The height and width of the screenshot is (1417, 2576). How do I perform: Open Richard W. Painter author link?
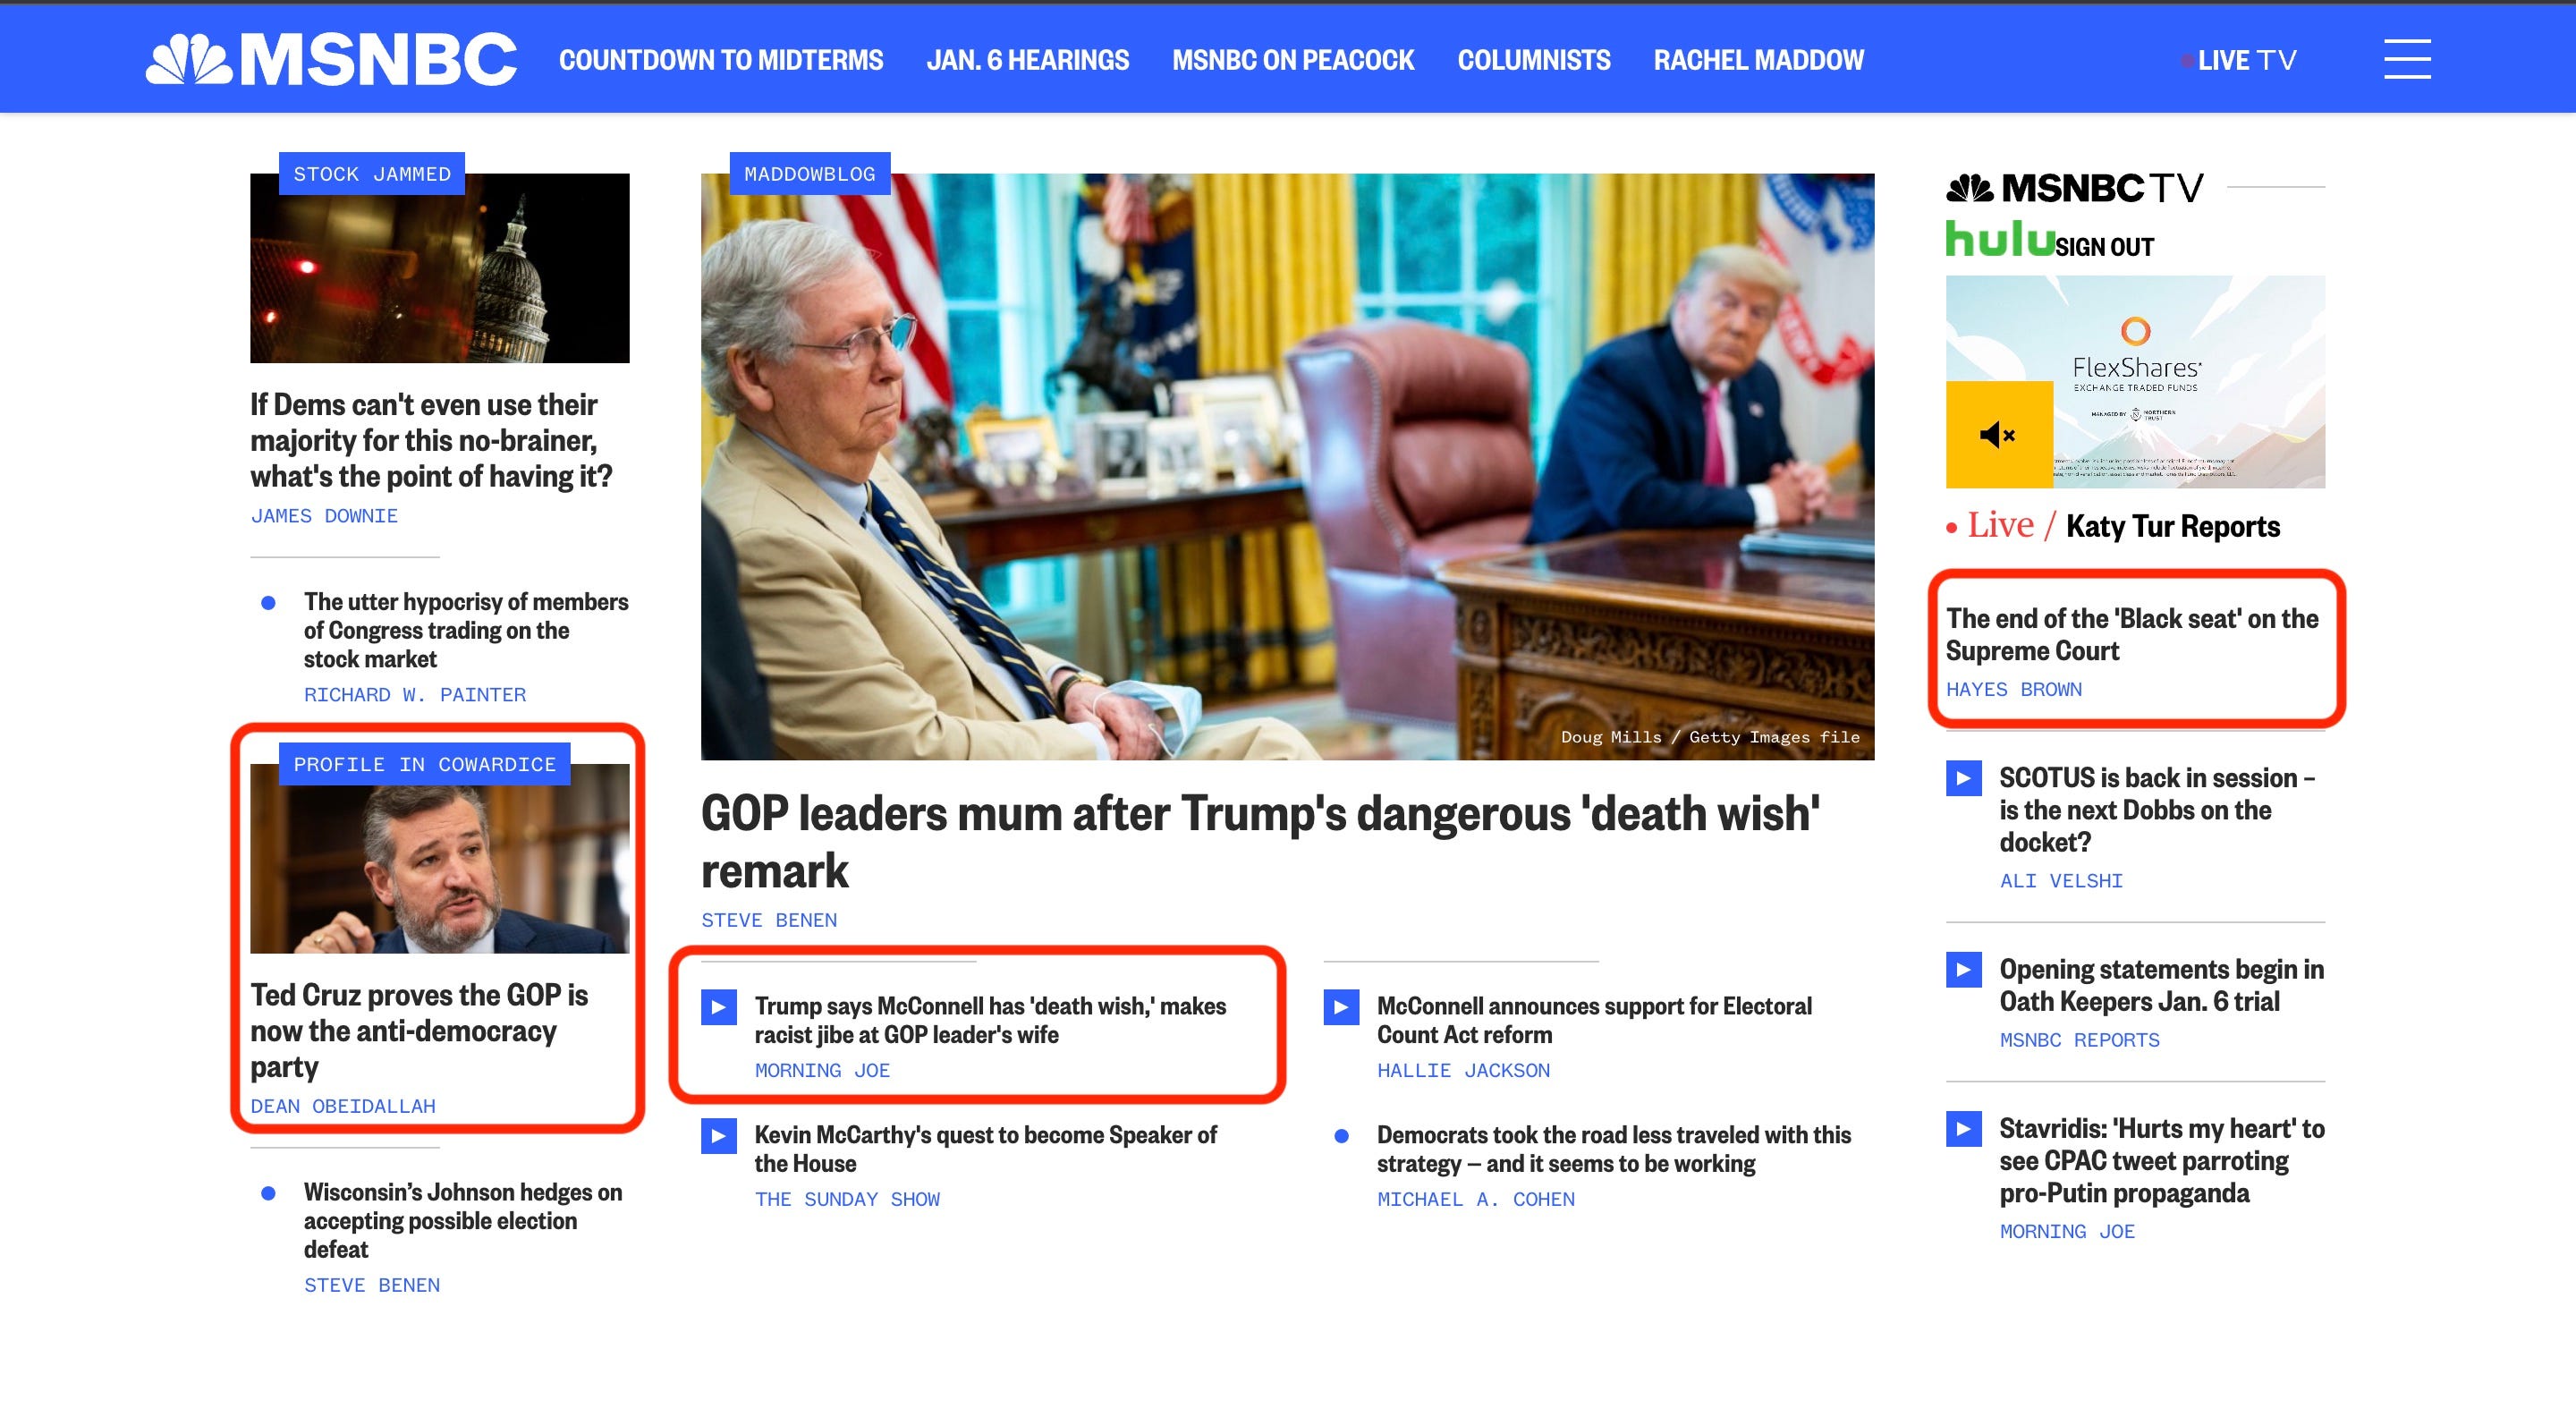tap(415, 695)
